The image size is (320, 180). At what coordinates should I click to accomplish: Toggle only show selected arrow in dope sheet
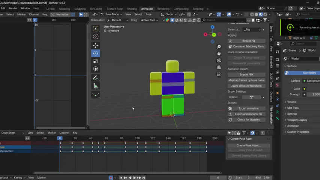(229, 133)
